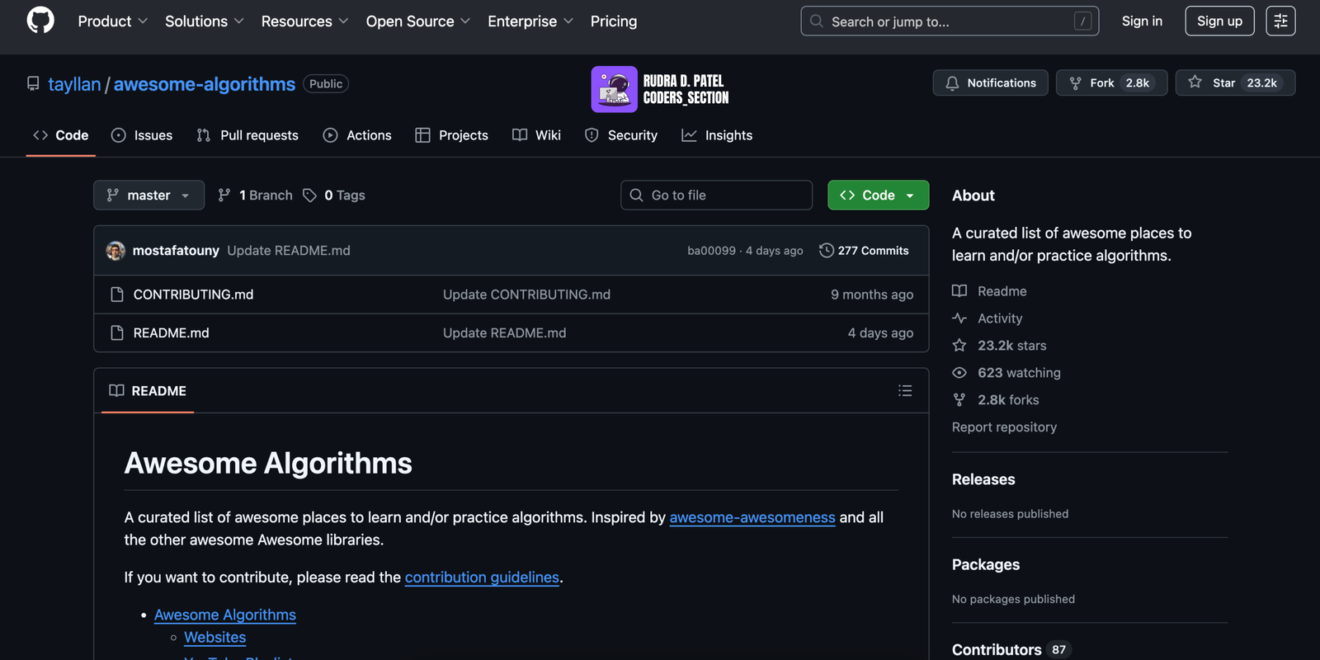Image resolution: width=1320 pixels, height=660 pixels.
Task: Click the Search or jump to field
Action: point(949,21)
